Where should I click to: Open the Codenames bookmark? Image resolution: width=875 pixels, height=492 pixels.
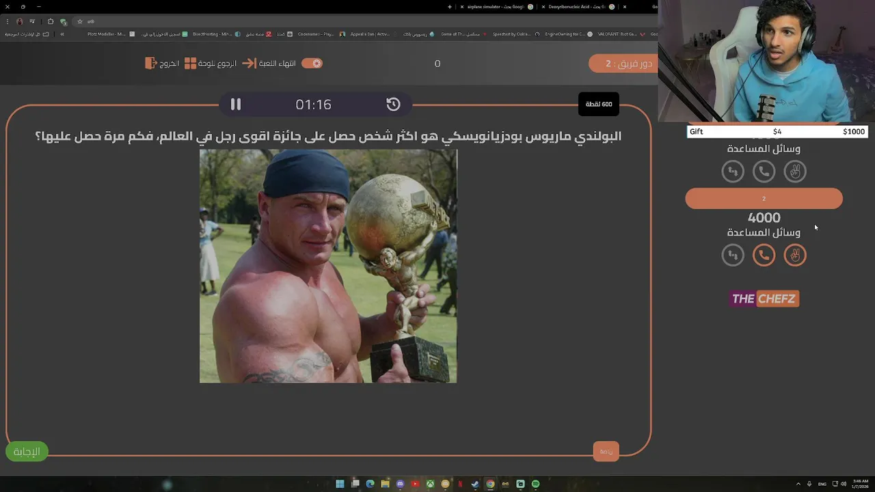pos(321,34)
